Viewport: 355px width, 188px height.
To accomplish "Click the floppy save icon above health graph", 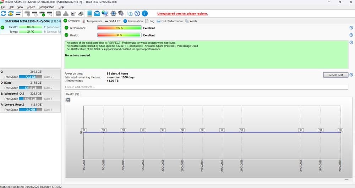I will click(68, 100).
